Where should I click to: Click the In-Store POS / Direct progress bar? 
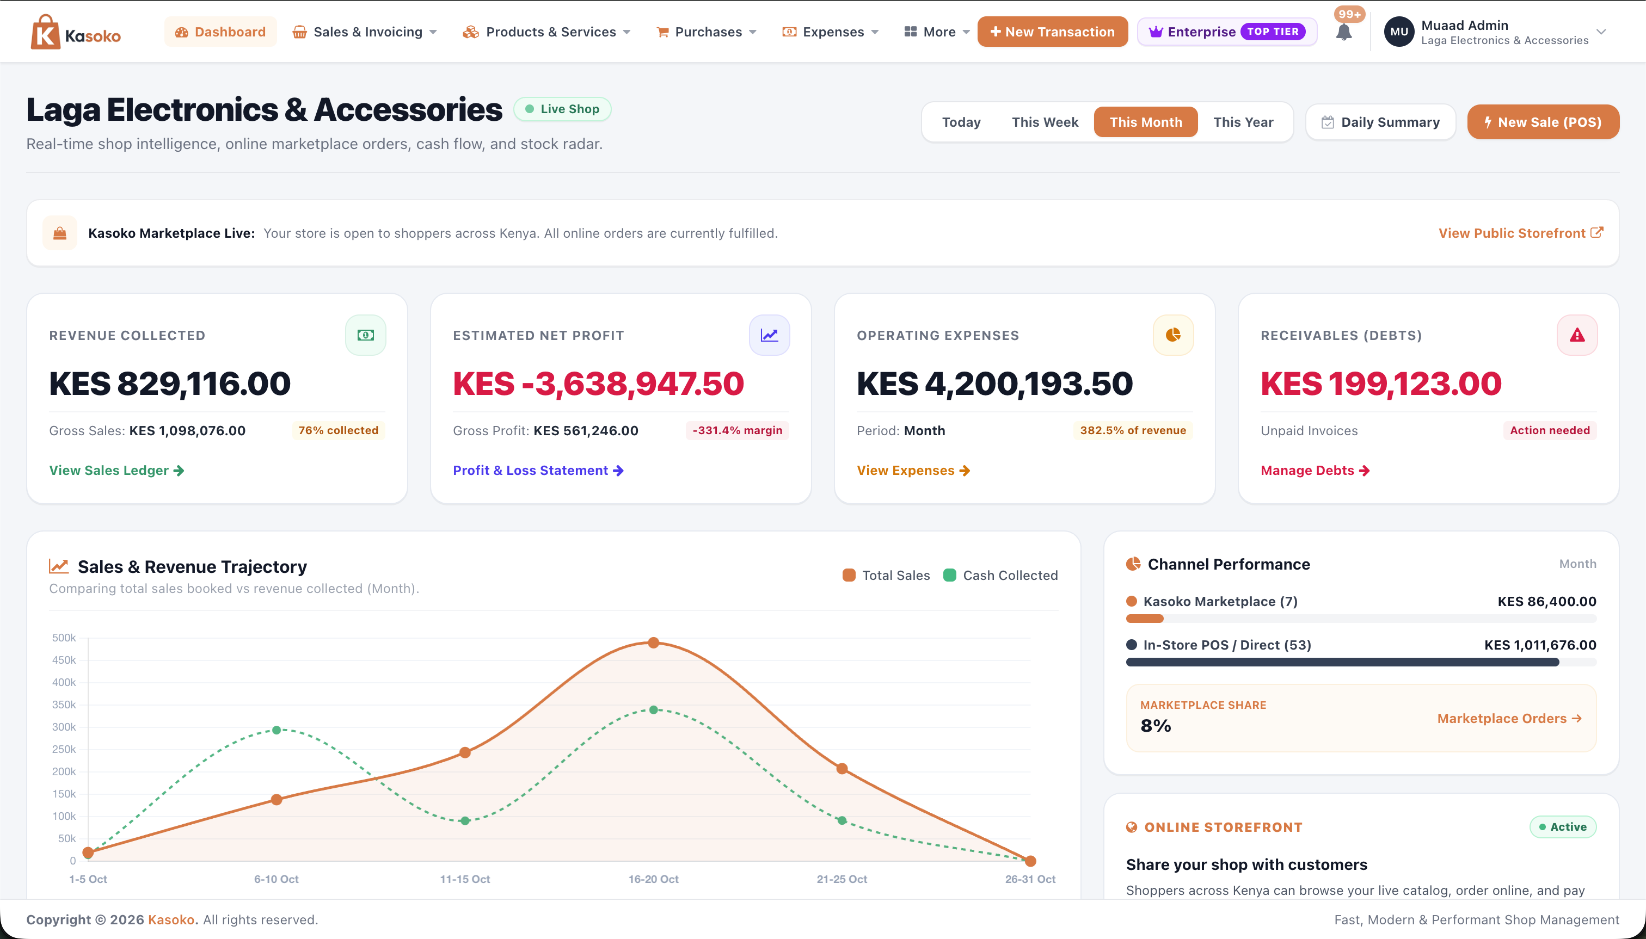pos(1361,662)
